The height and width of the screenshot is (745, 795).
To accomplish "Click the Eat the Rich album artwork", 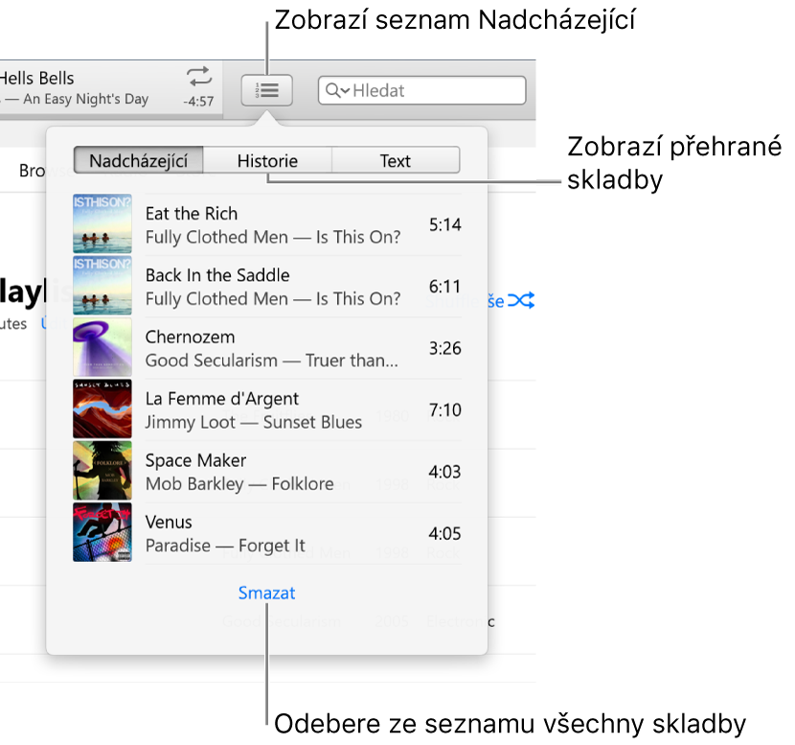I will [x=102, y=224].
